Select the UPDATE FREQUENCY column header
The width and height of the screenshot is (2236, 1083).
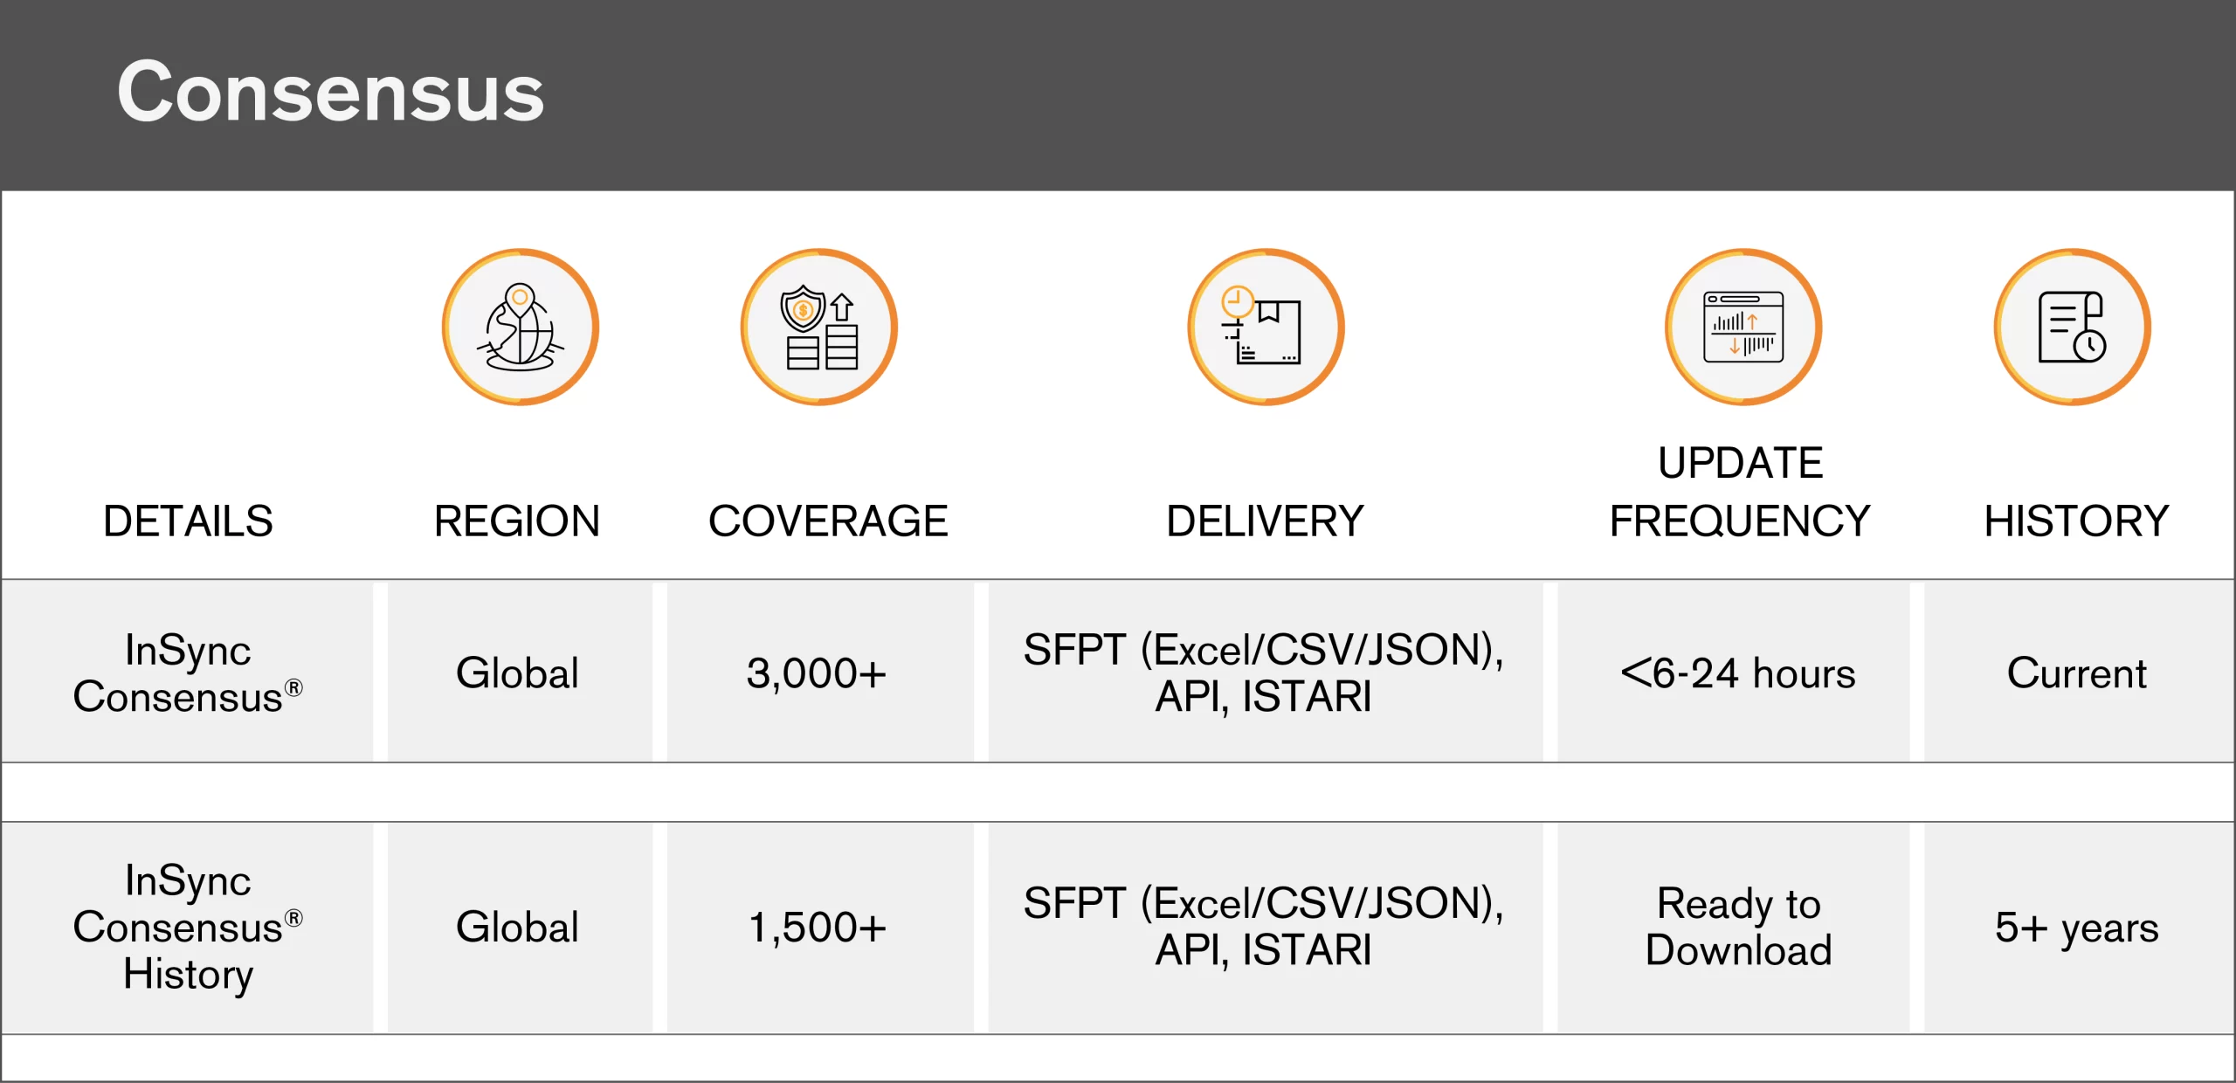pyautogui.click(x=1740, y=492)
